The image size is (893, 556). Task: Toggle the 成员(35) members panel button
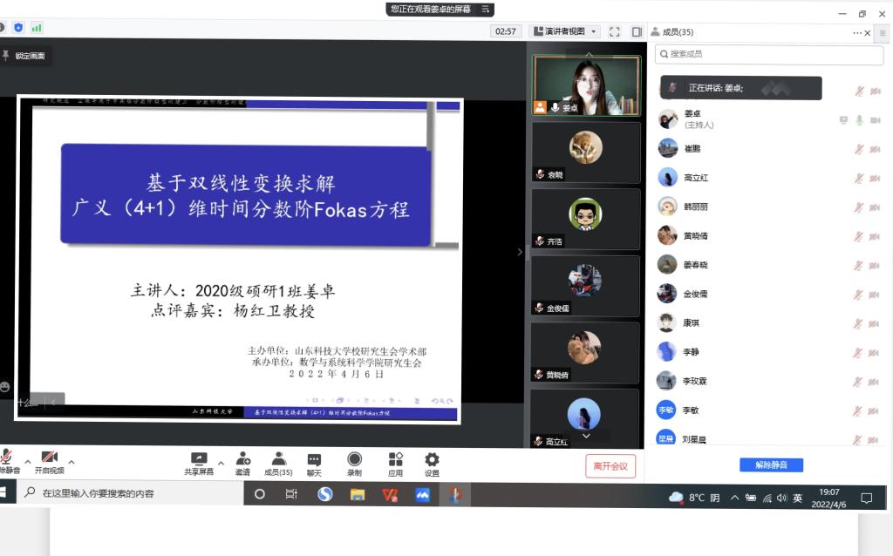(x=278, y=459)
